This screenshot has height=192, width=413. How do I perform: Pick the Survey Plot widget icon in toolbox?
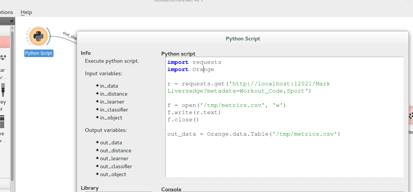pyautogui.click(x=3, y=89)
